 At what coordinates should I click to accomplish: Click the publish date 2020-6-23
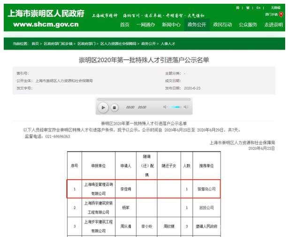pyautogui.click(x=192, y=88)
